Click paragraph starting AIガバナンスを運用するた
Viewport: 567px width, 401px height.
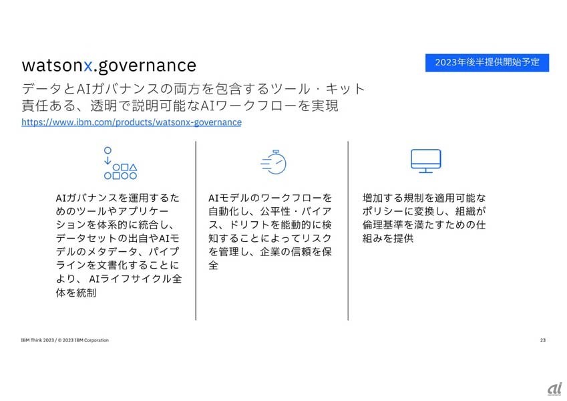pyautogui.click(x=119, y=245)
